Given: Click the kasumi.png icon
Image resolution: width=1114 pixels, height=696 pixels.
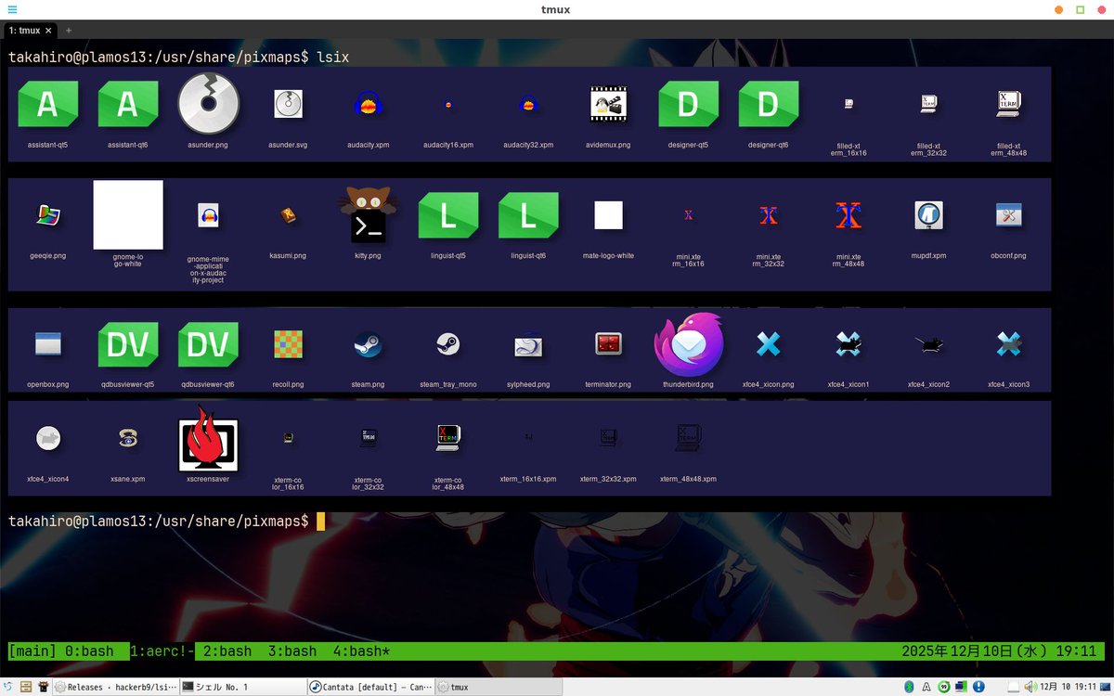Looking at the screenshot, I should pos(288,215).
